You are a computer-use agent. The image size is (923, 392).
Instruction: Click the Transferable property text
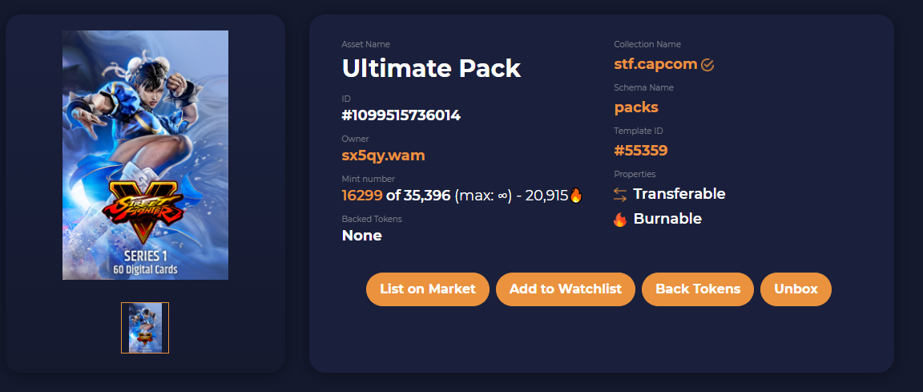[679, 194]
